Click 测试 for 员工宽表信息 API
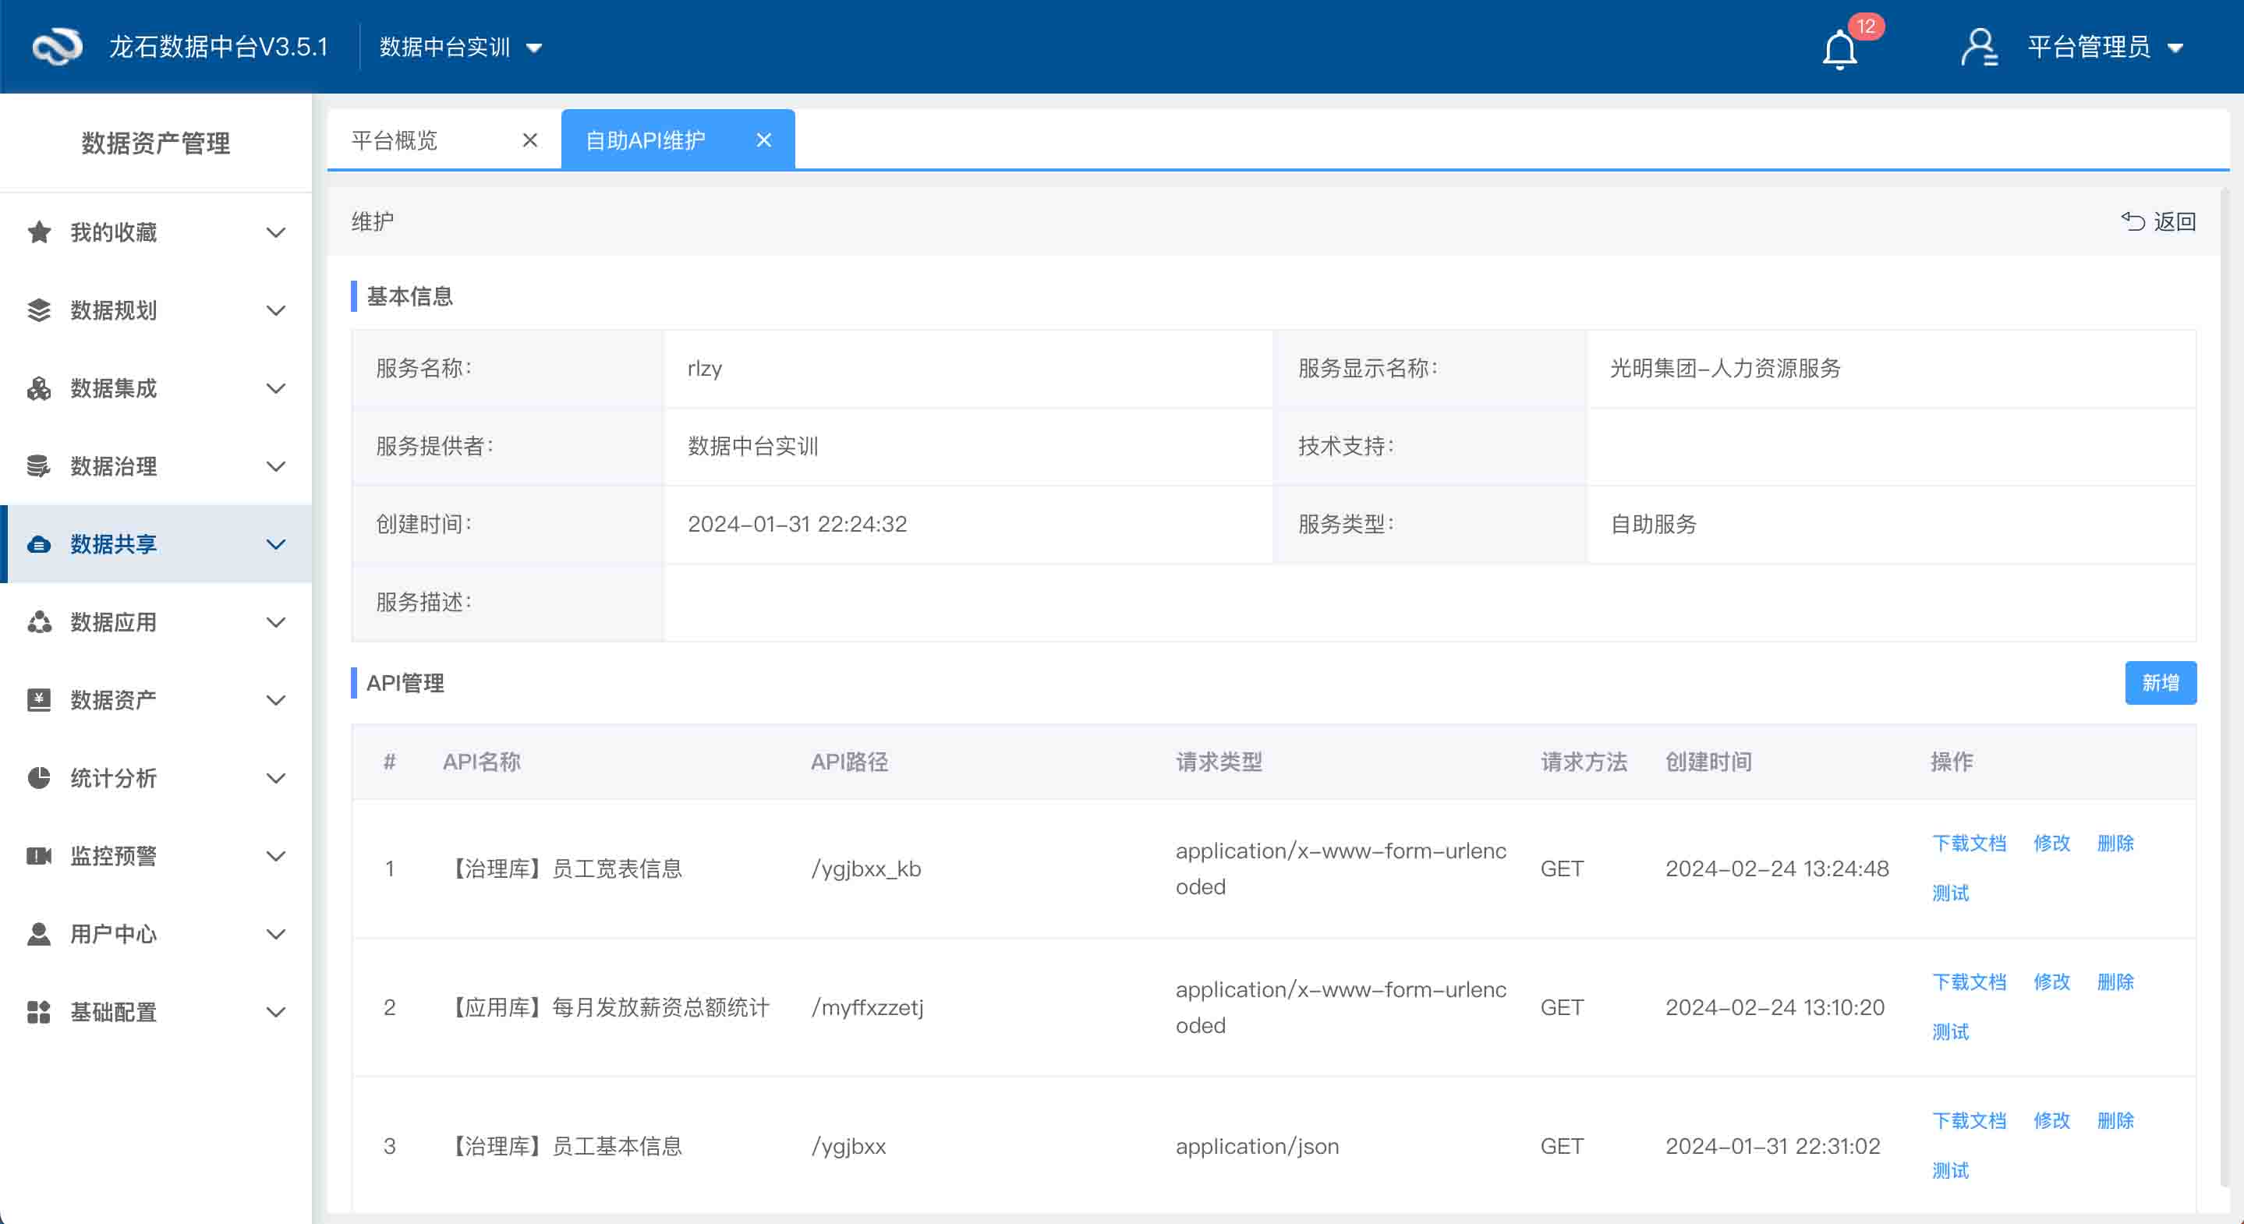 1950,893
